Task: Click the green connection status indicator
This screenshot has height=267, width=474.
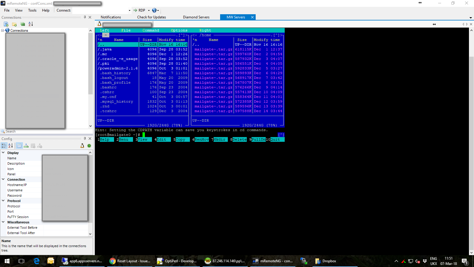Action: click(89, 146)
